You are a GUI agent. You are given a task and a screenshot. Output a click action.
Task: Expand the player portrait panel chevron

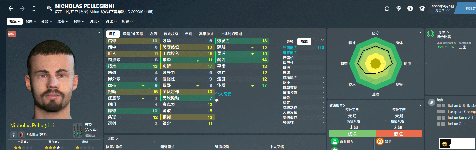[99, 32]
